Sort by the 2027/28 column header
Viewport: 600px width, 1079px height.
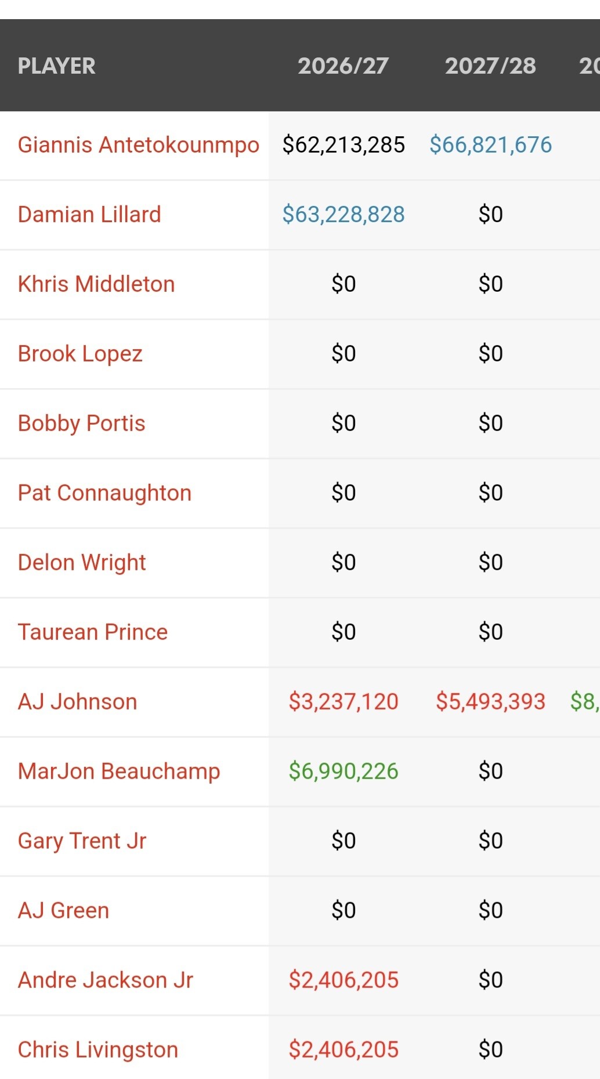pyautogui.click(x=490, y=66)
